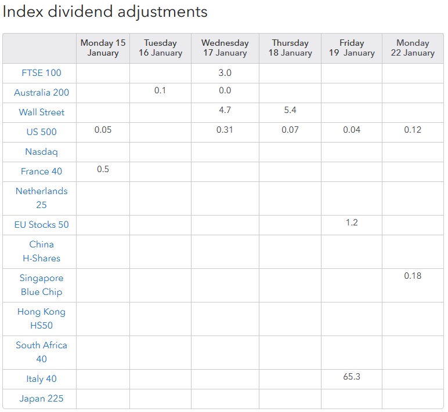This screenshot has height=412, width=448.
Task: Click US 500 value 0.05
Action: pos(103,130)
